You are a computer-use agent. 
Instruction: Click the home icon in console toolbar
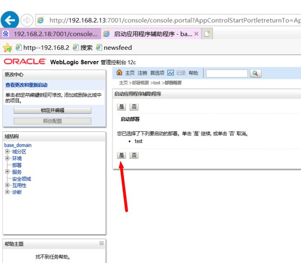click(119, 73)
